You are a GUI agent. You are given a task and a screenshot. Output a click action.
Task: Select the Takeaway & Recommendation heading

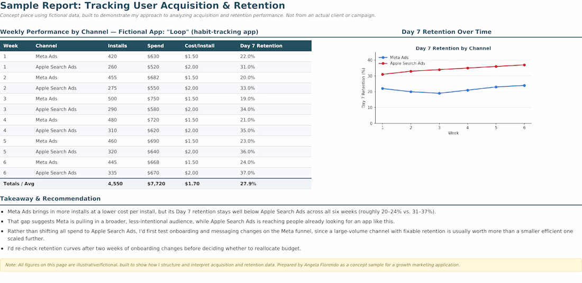point(50,198)
